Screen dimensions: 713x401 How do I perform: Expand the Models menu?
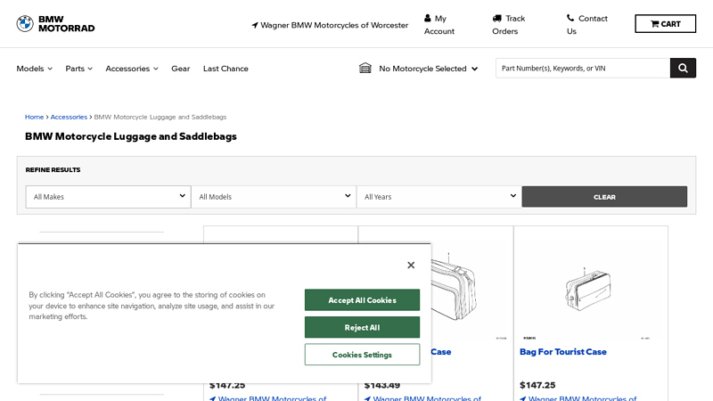pos(35,69)
